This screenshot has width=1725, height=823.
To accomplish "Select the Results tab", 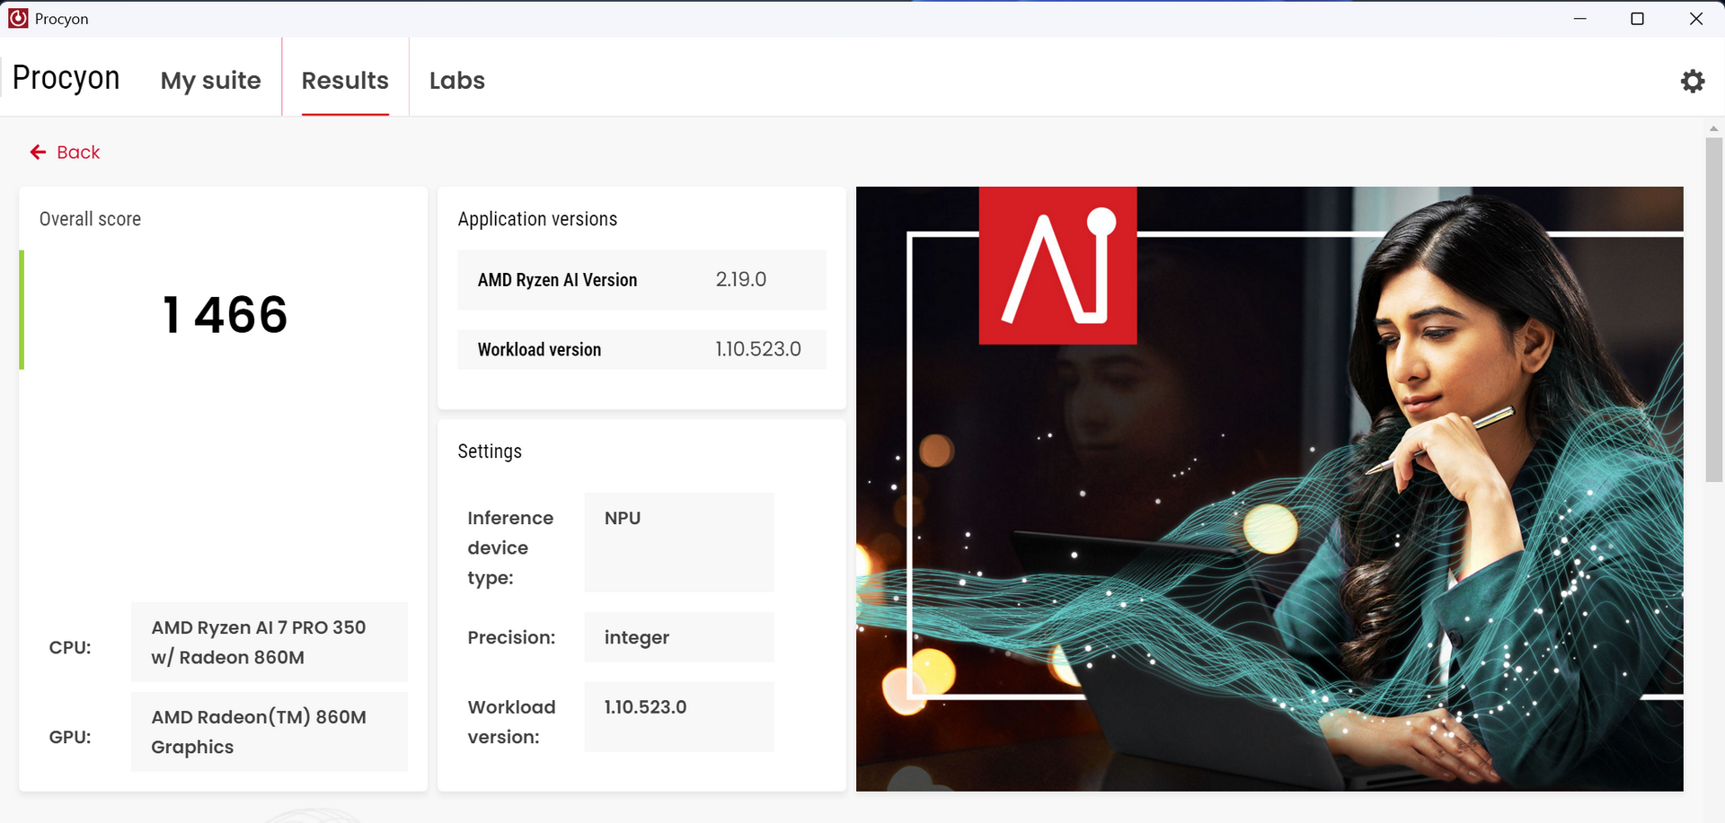I will [345, 81].
